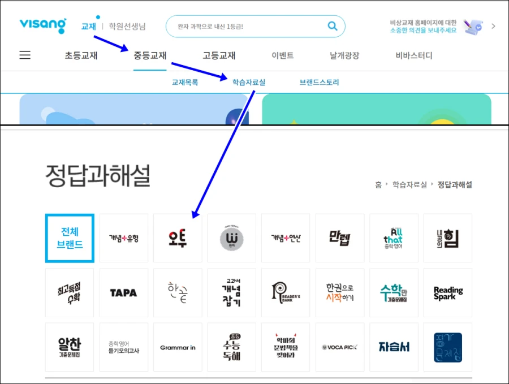
Task: Select the VOCA PICK tile
Action: coord(340,347)
